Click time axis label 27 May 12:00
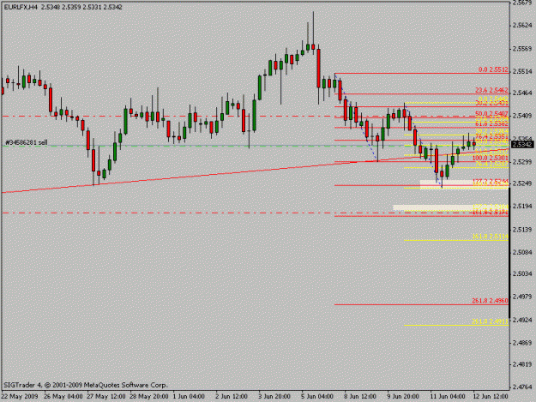 tap(106, 397)
